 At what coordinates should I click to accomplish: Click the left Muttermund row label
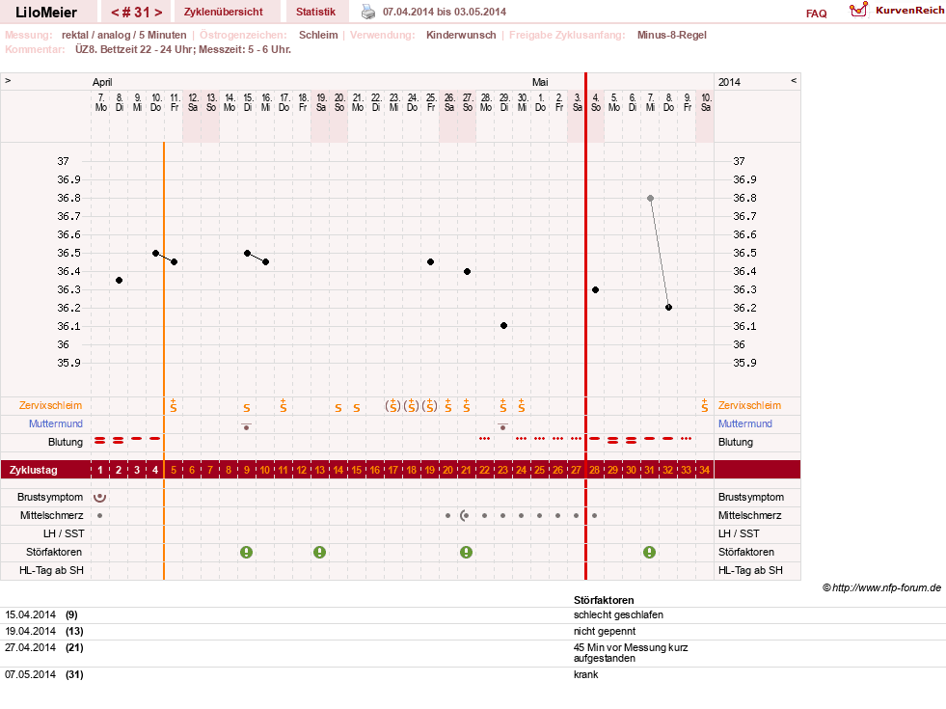click(56, 423)
